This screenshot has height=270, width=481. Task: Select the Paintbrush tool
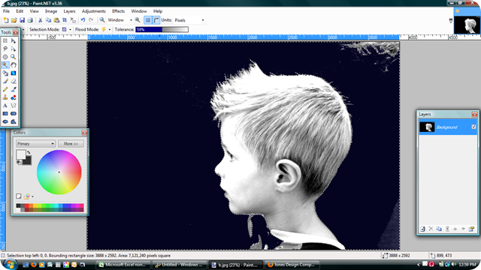click(x=5, y=81)
